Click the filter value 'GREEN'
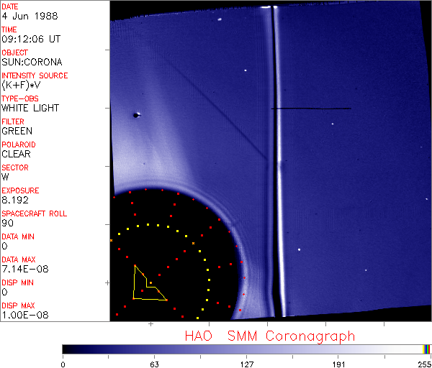Image resolution: width=432 pixels, height=368 pixels. (x=17, y=132)
